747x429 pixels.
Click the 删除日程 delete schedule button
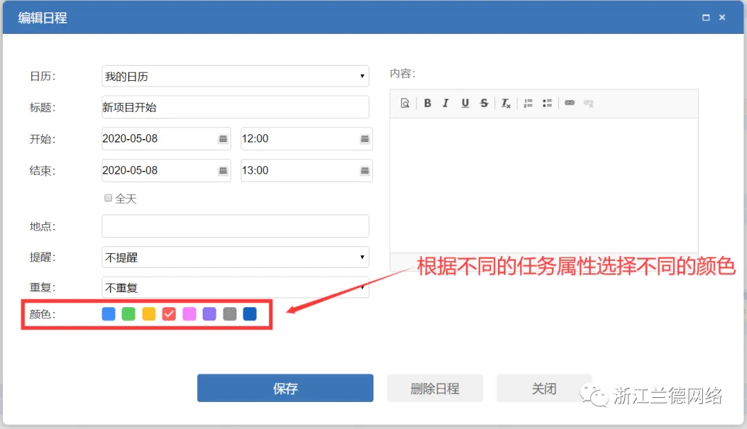[x=434, y=388]
